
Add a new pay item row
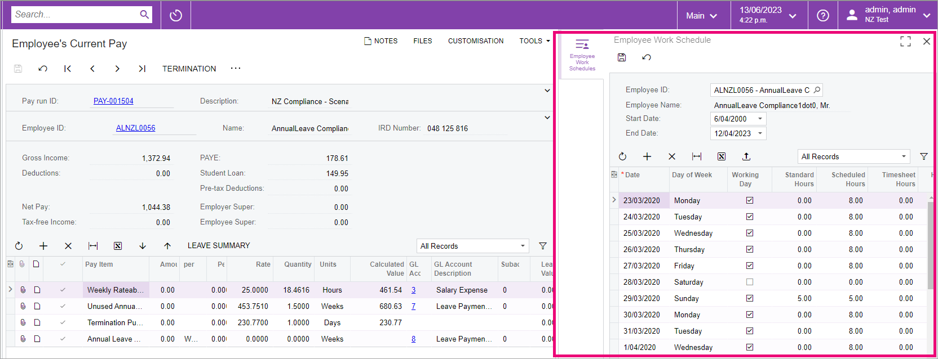[x=43, y=246]
